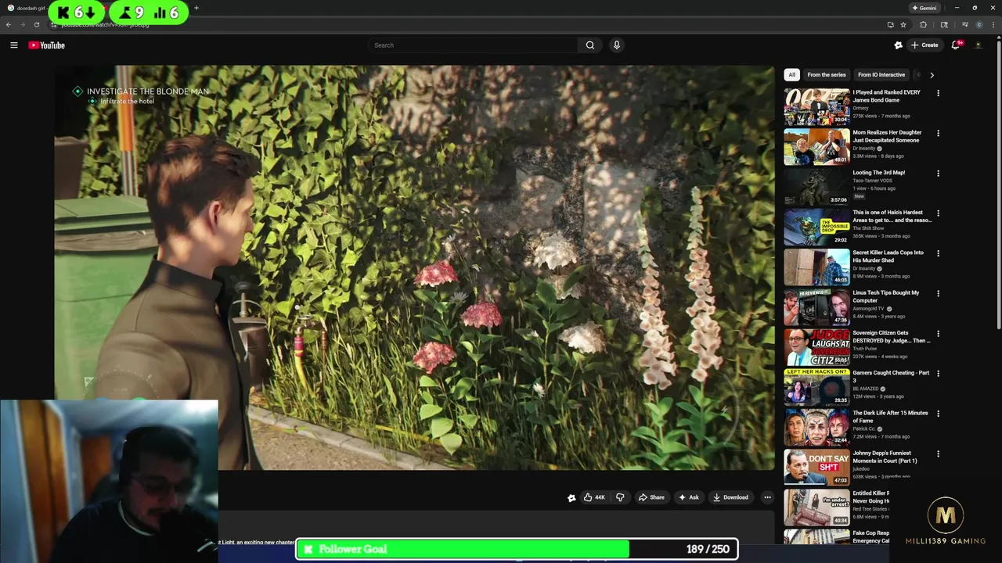
Task: Focus the YouTube search field
Action: 473,45
